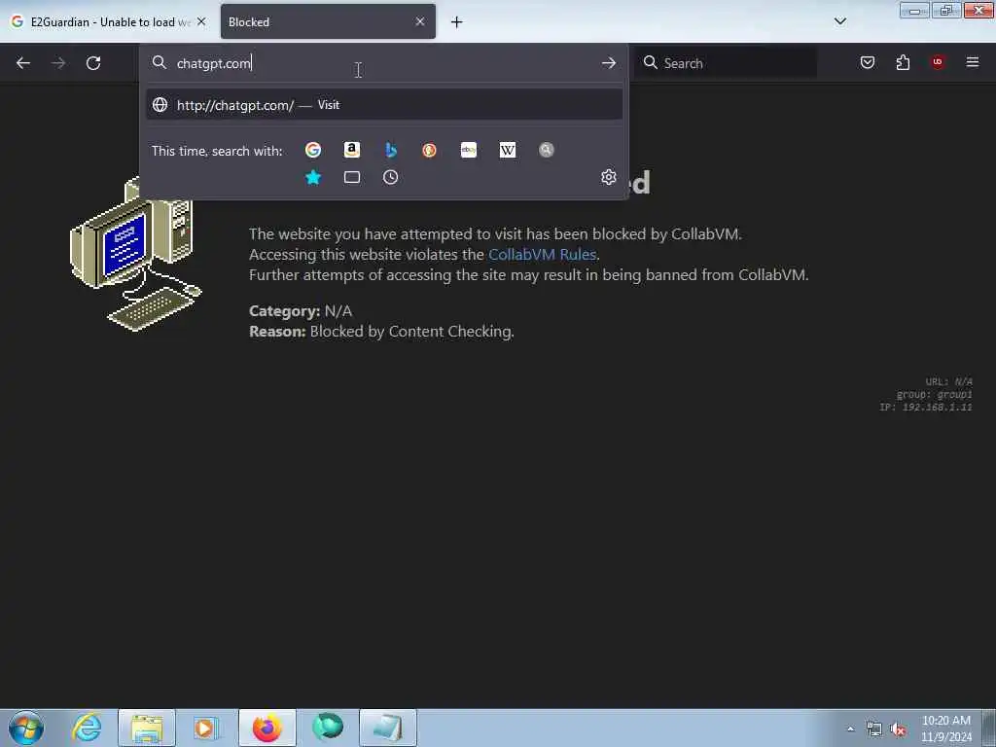Click 'IP: 192.168.1.11' text
This screenshot has width=996, height=747.
click(x=926, y=408)
